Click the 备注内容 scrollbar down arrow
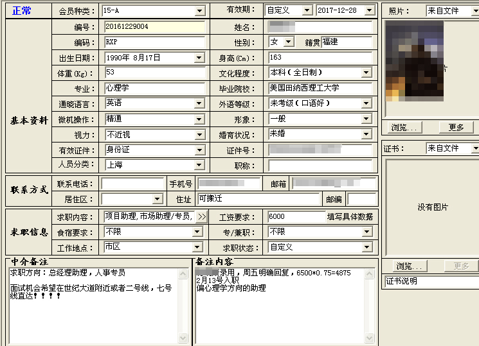Image resolution: width=479 pixels, height=346 pixels. (x=369, y=338)
